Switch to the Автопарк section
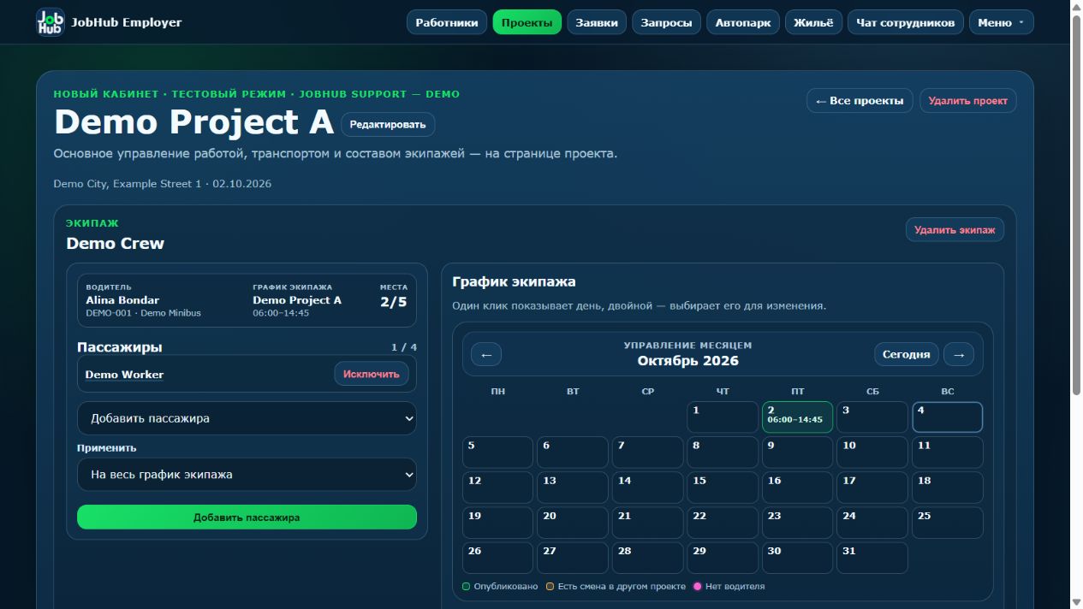 pos(743,22)
